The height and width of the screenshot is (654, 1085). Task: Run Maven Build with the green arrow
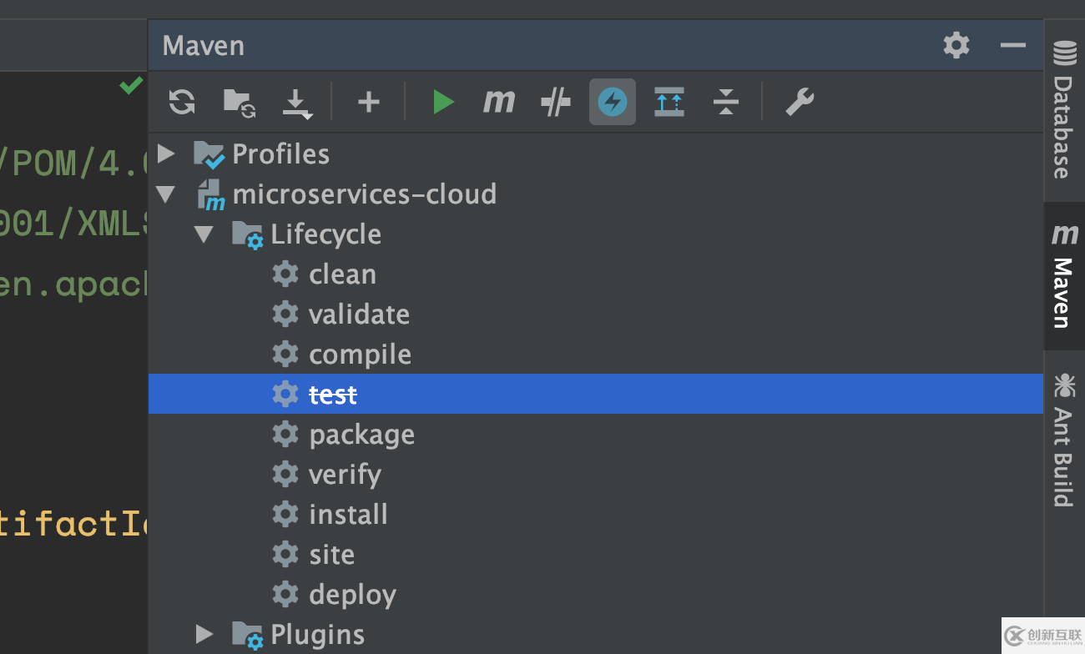(442, 102)
